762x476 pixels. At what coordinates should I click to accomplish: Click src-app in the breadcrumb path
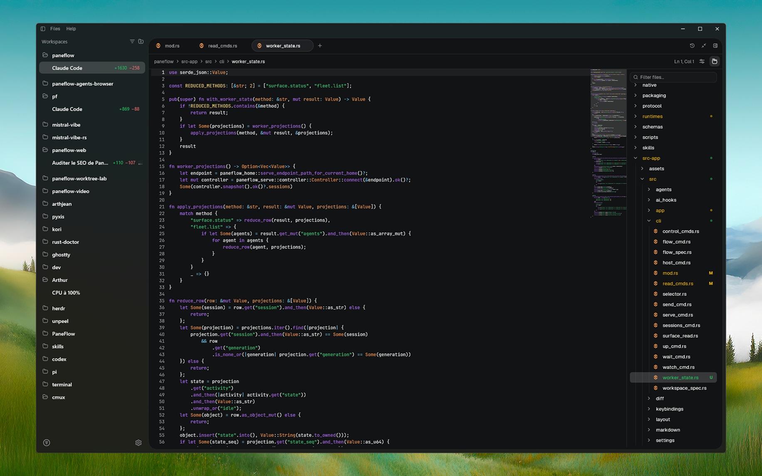[189, 62]
